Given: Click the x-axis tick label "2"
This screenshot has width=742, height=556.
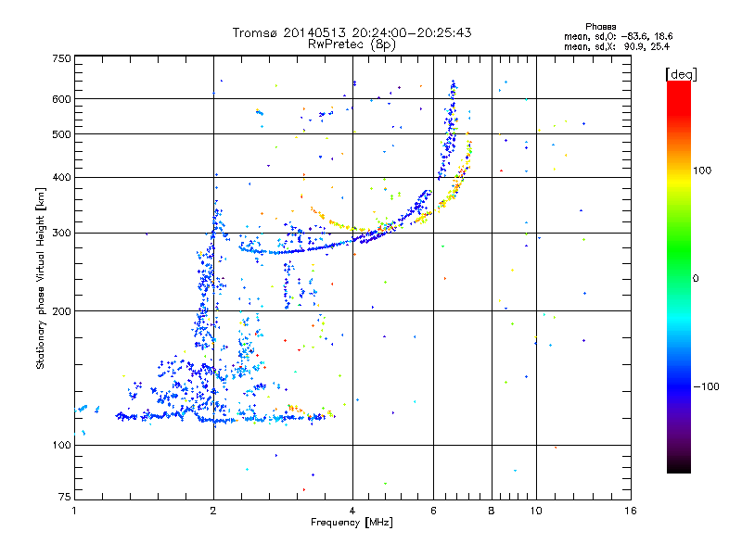Looking at the screenshot, I should [213, 511].
